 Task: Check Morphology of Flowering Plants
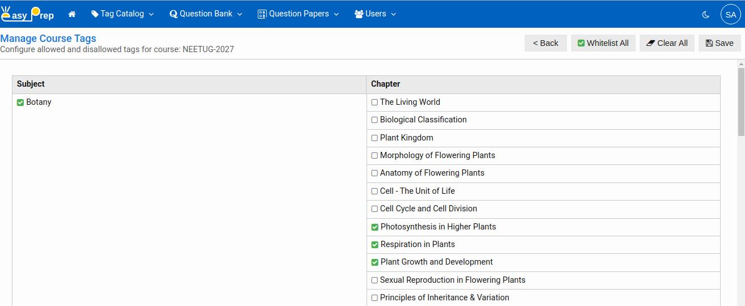point(374,156)
